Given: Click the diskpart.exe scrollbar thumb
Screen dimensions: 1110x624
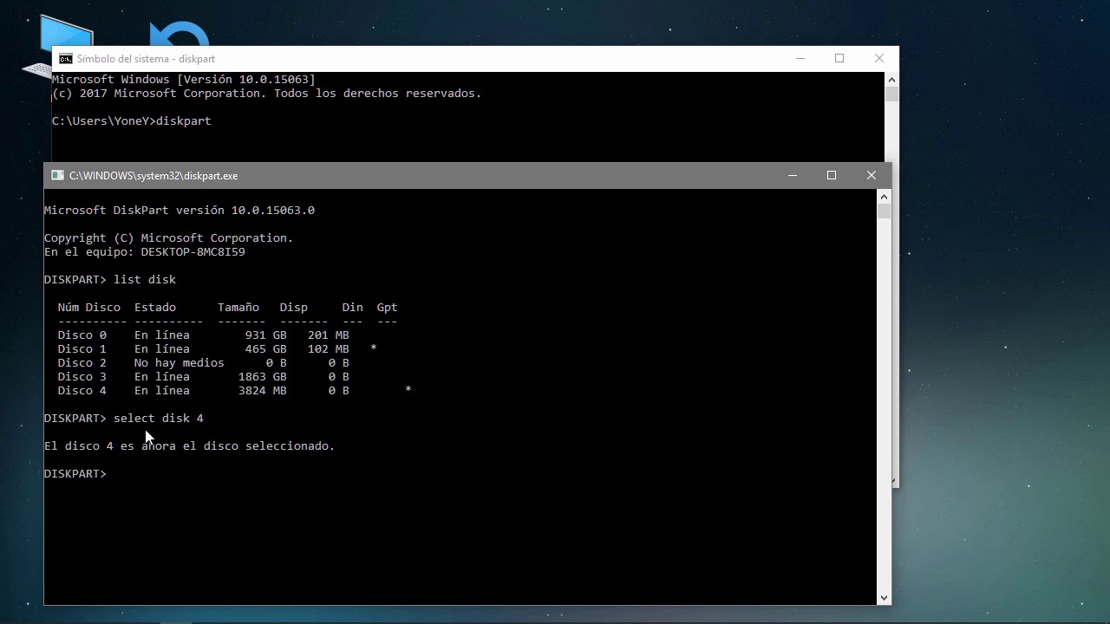Looking at the screenshot, I should pos(885,211).
